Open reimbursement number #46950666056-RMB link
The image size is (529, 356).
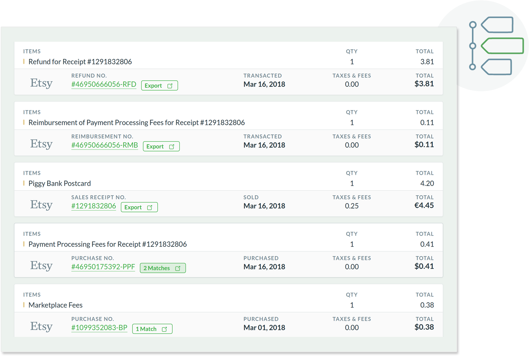pyautogui.click(x=105, y=145)
